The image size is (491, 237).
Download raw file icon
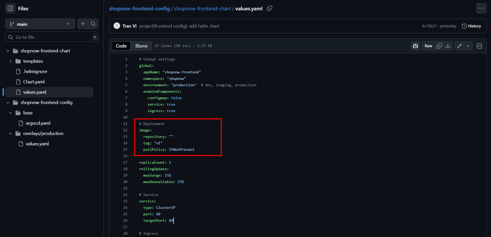point(448,46)
